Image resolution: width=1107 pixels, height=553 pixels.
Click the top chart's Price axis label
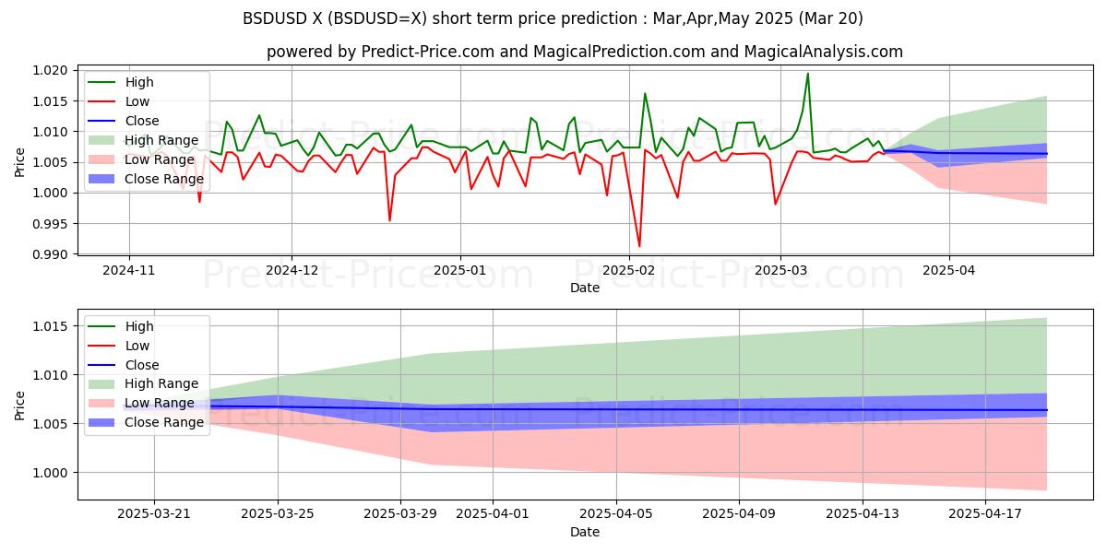point(20,161)
